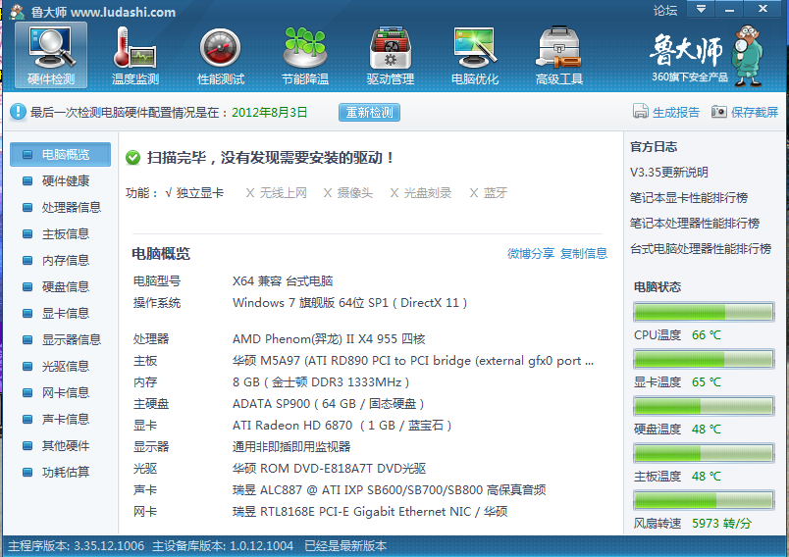789x557 pixels.
Task: Click the 显卡温度 progress bar
Action: point(704,359)
